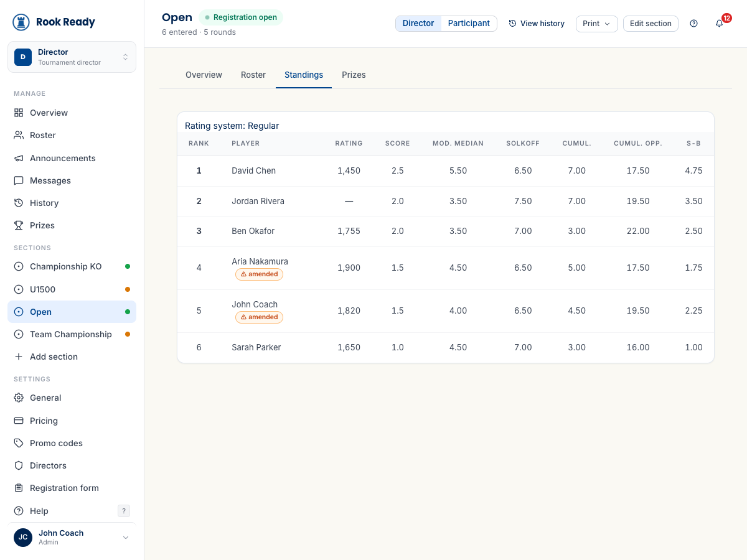The image size is (747, 560).
Task: Click the amended badge under Aria Nakamura
Action: (x=259, y=274)
